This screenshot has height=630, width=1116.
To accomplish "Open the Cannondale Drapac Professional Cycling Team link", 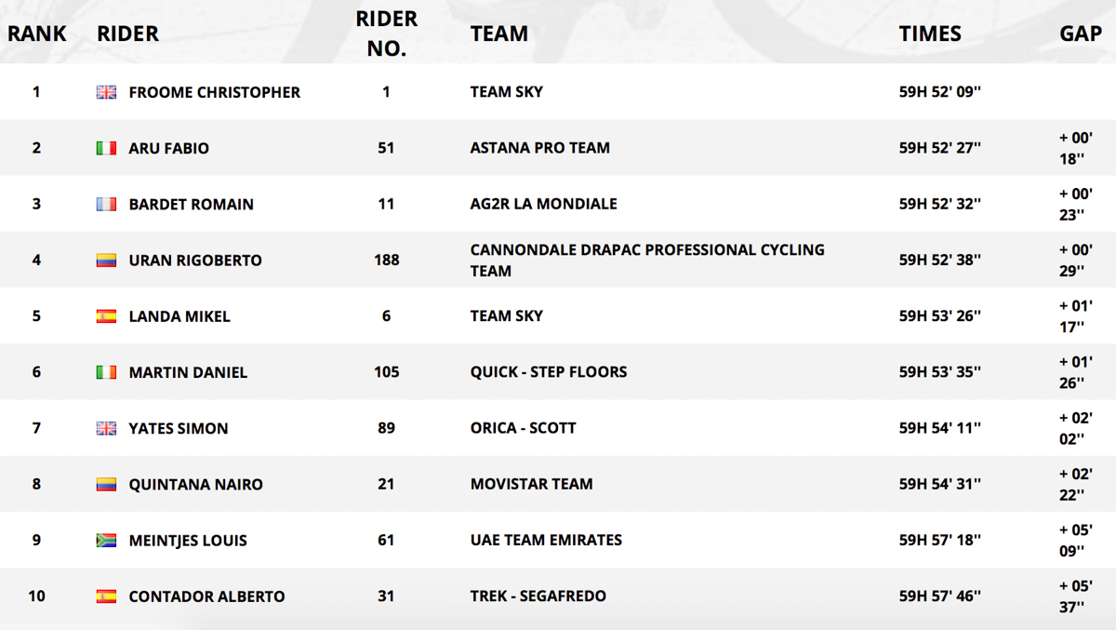I will (647, 261).
